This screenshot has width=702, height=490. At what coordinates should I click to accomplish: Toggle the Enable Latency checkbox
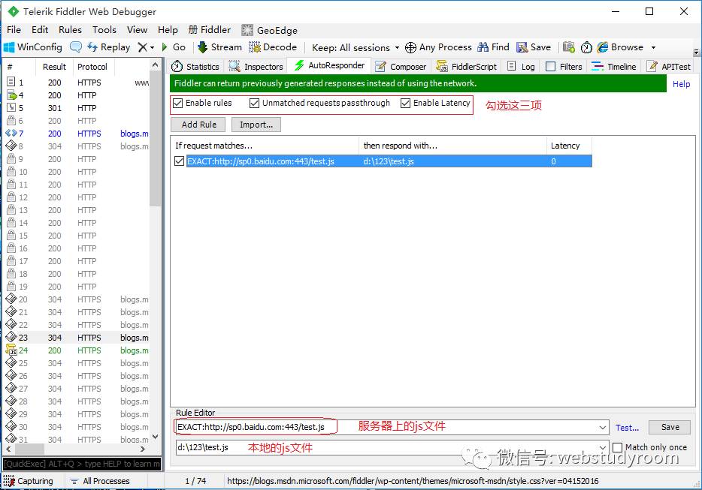point(405,103)
